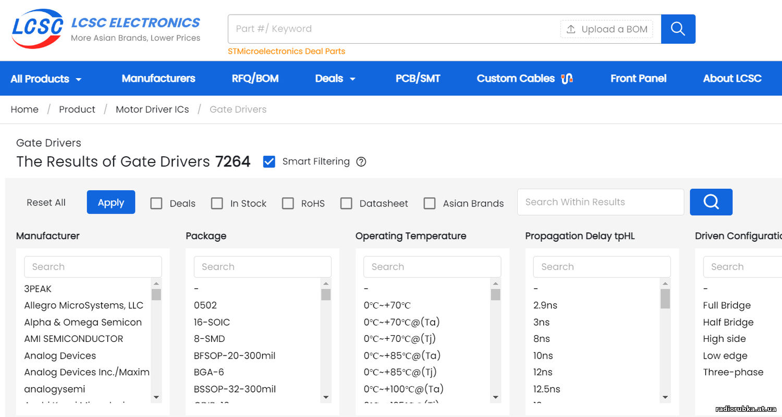Click the Smart Filtering help question icon
Image resolution: width=782 pixels, height=417 pixels.
pos(361,162)
